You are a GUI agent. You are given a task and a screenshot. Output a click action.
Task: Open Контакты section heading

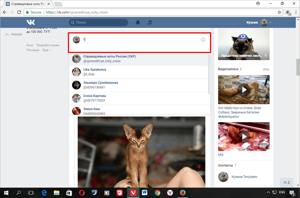tap(225, 165)
